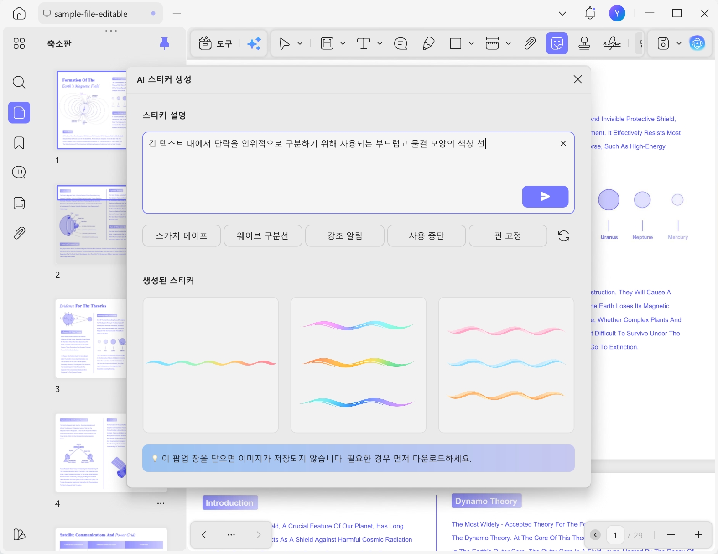The height and width of the screenshot is (554, 718).
Task: Select the signature tool
Action: pyautogui.click(x=612, y=43)
